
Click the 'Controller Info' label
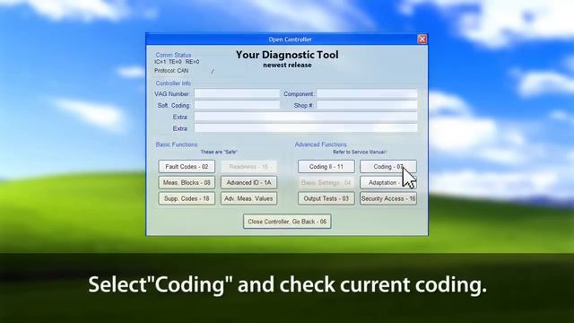(173, 83)
